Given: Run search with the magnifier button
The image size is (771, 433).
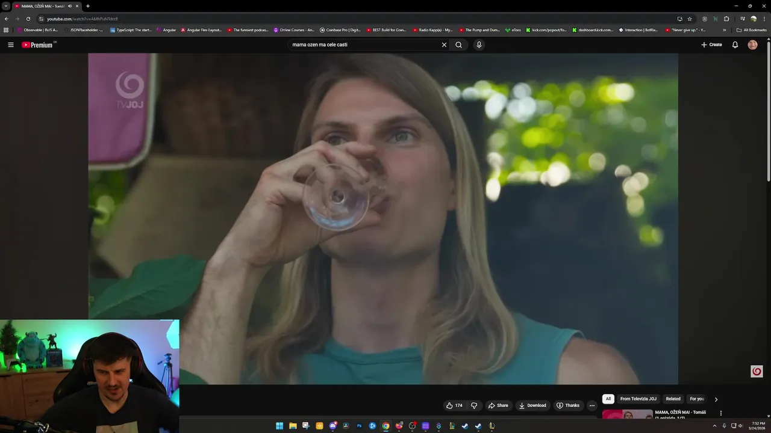Looking at the screenshot, I should pos(458,45).
